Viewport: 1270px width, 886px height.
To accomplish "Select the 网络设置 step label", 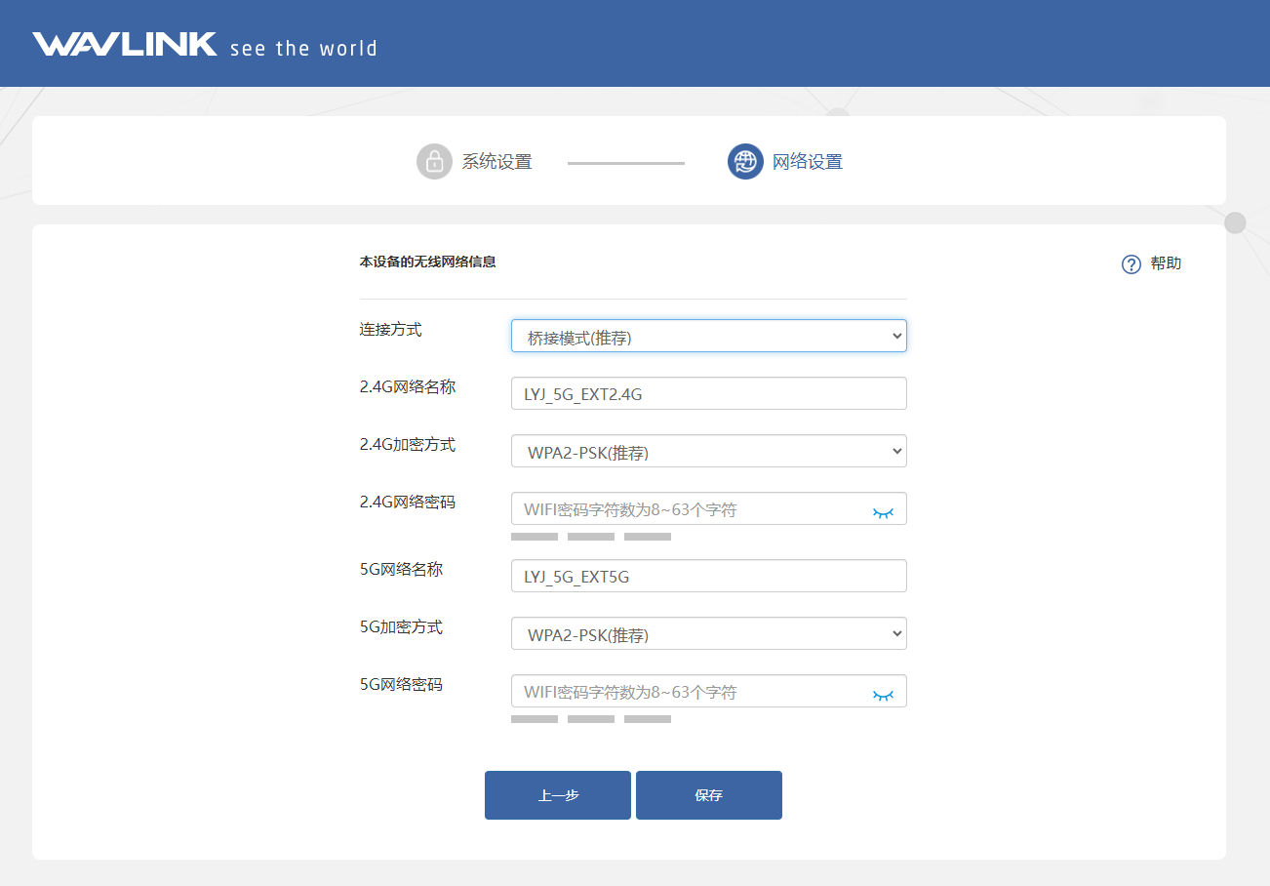I will coord(807,162).
